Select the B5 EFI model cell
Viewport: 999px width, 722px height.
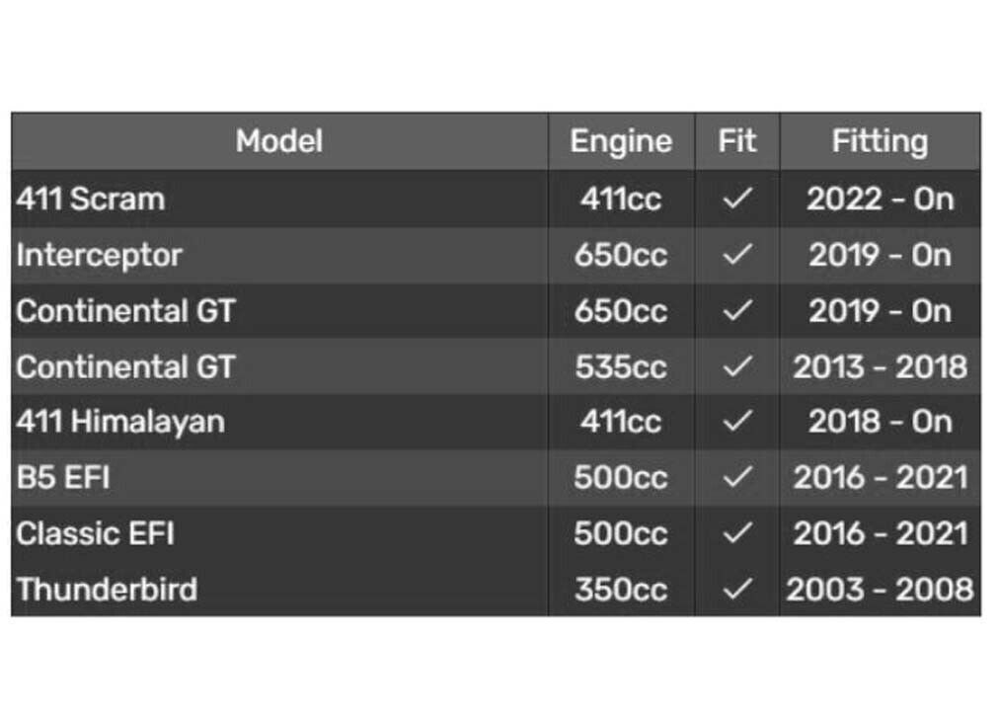[63, 478]
